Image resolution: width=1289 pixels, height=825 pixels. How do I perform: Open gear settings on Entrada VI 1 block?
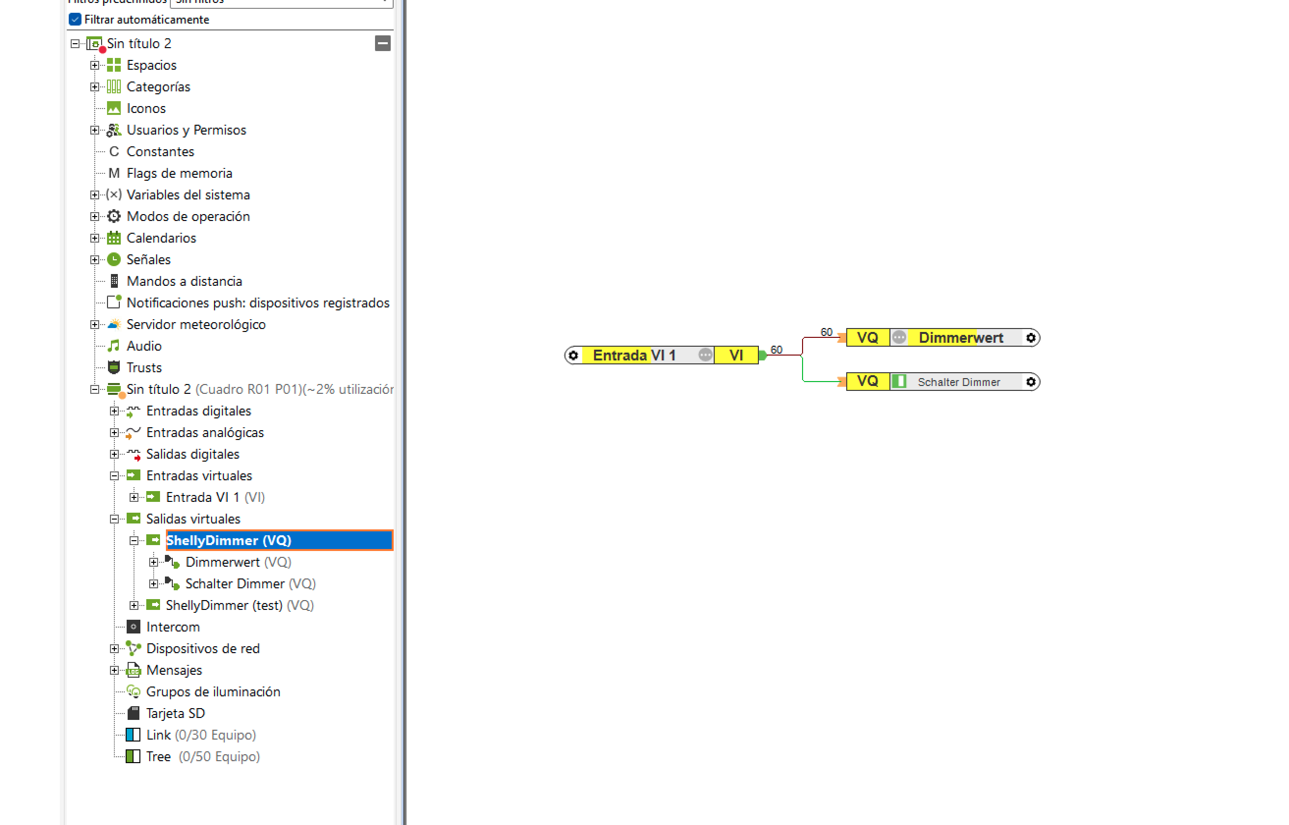point(573,355)
